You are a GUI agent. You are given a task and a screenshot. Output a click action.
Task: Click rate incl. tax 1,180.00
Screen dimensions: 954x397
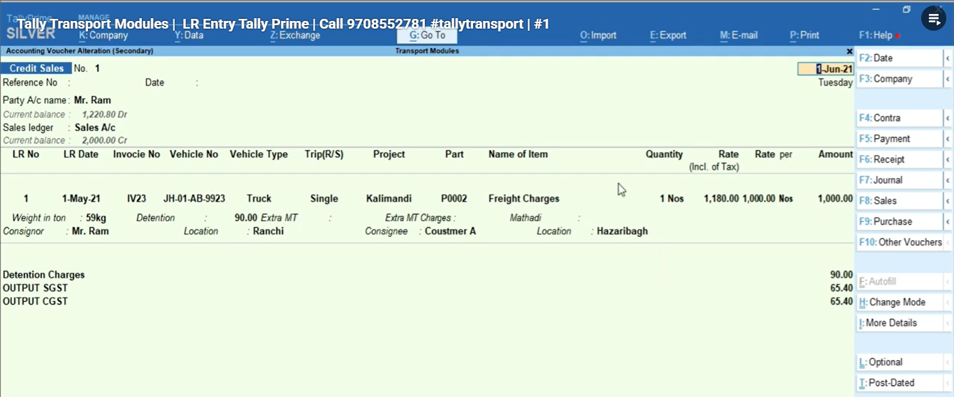(721, 199)
